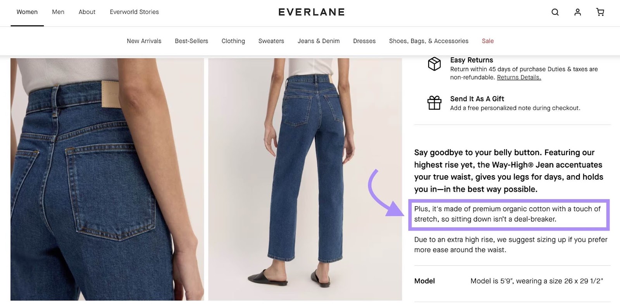The height and width of the screenshot is (304, 620).
Task: Click the Send It As A Gift icon
Action: [x=435, y=103]
